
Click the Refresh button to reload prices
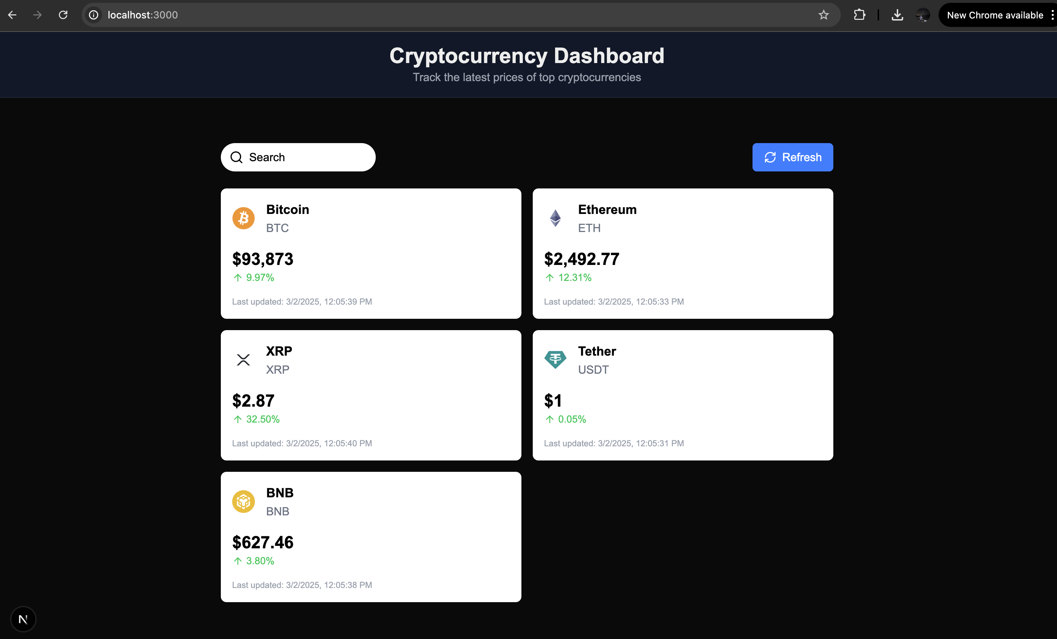(792, 157)
